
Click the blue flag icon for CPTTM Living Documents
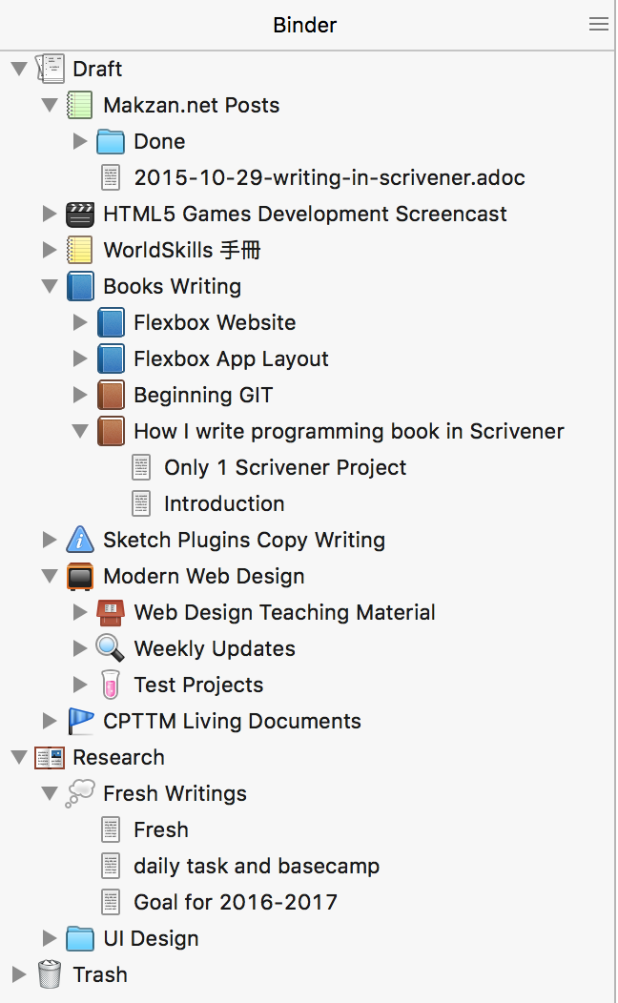81,721
